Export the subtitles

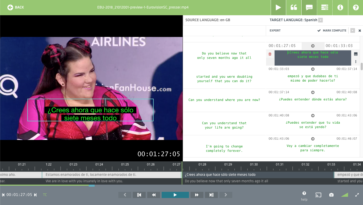coord(275,30)
